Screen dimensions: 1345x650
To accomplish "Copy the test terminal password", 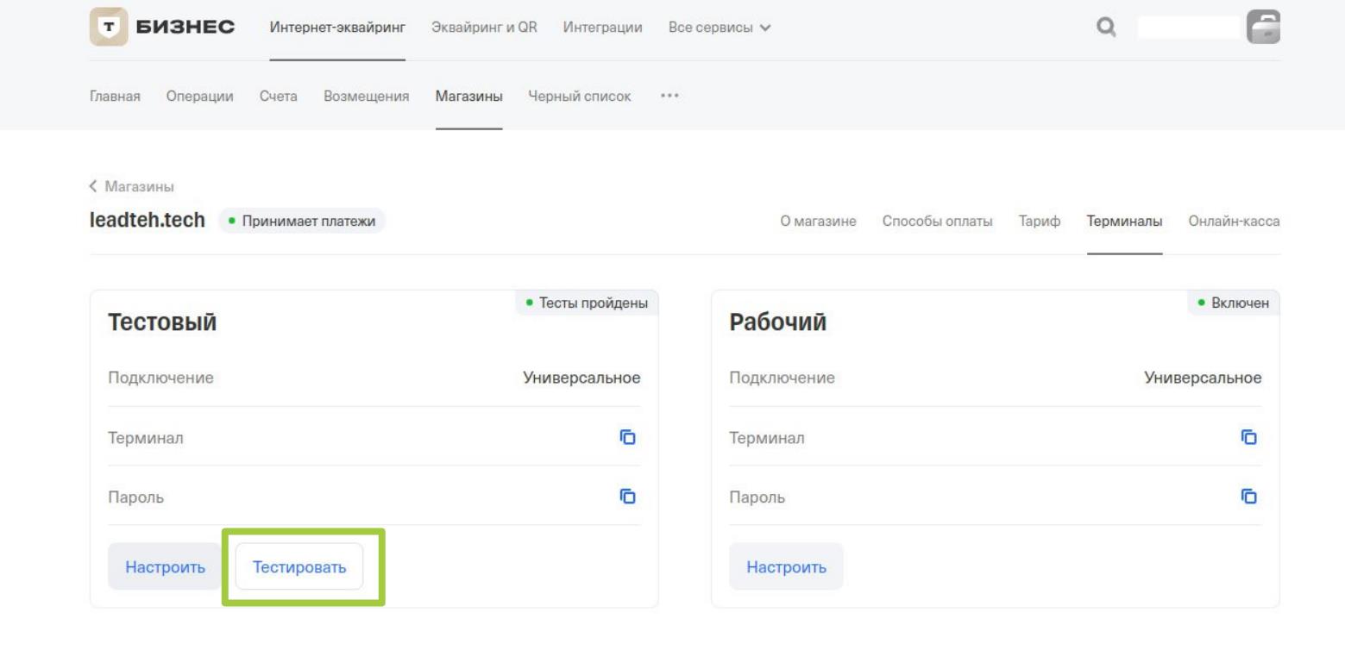I will pos(627,496).
